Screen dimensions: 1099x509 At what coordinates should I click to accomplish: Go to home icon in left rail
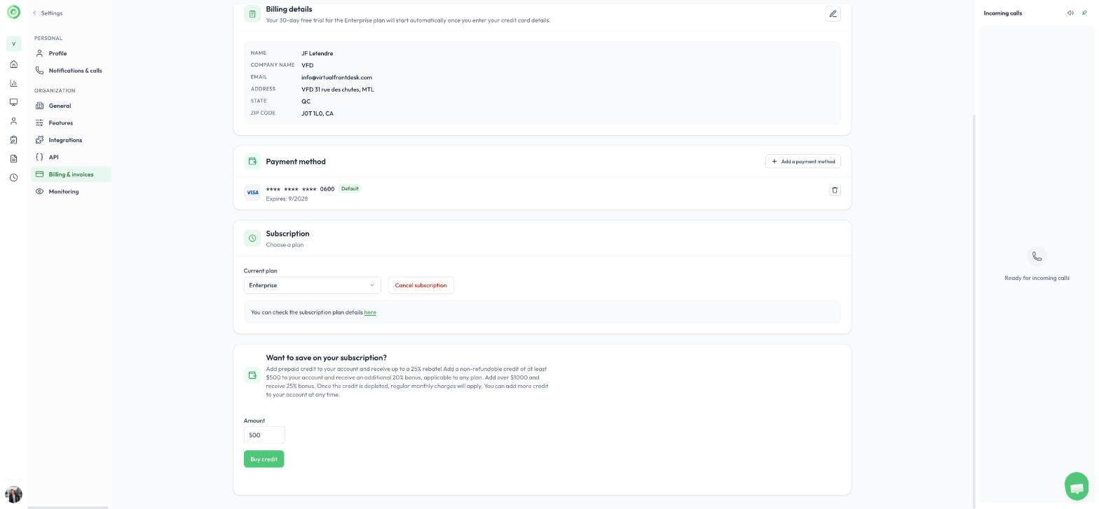coord(13,64)
